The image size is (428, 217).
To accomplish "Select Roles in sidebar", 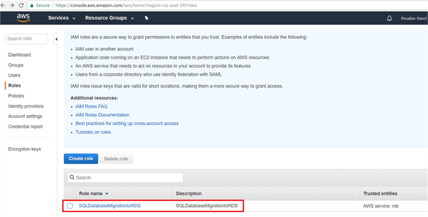I will click(14, 86).
